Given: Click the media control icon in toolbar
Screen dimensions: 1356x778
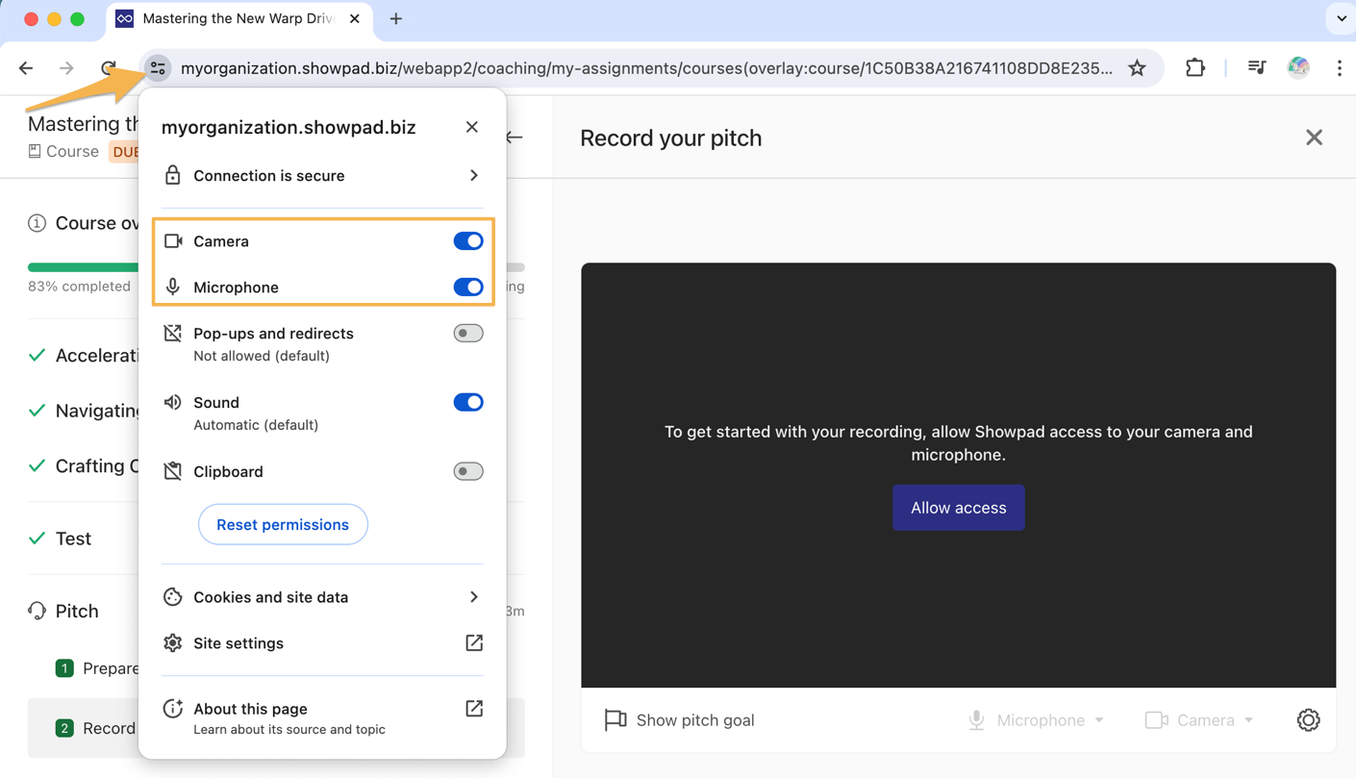Looking at the screenshot, I should pos(1256,68).
